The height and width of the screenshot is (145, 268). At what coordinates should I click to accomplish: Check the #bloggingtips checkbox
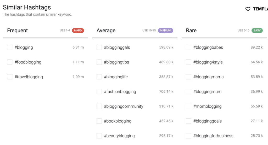(x=99, y=62)
